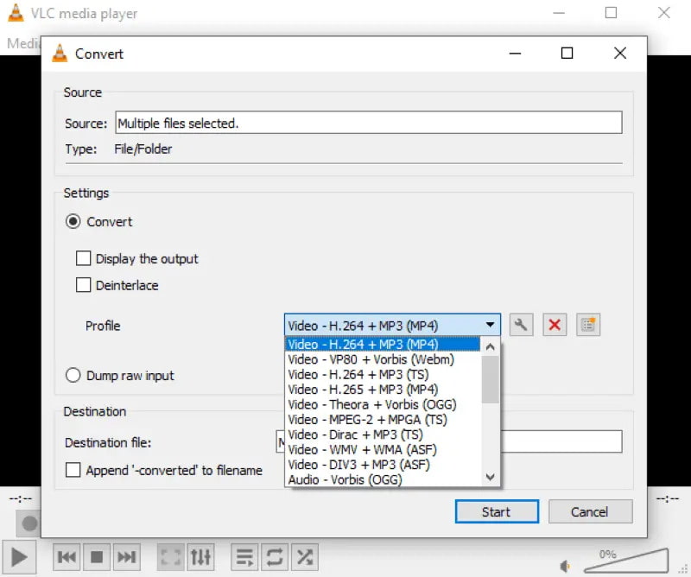Choose Video - Dirac + MP3 (TS)
The width and height of the screenshot is (691, 577).
pos(383,434)
